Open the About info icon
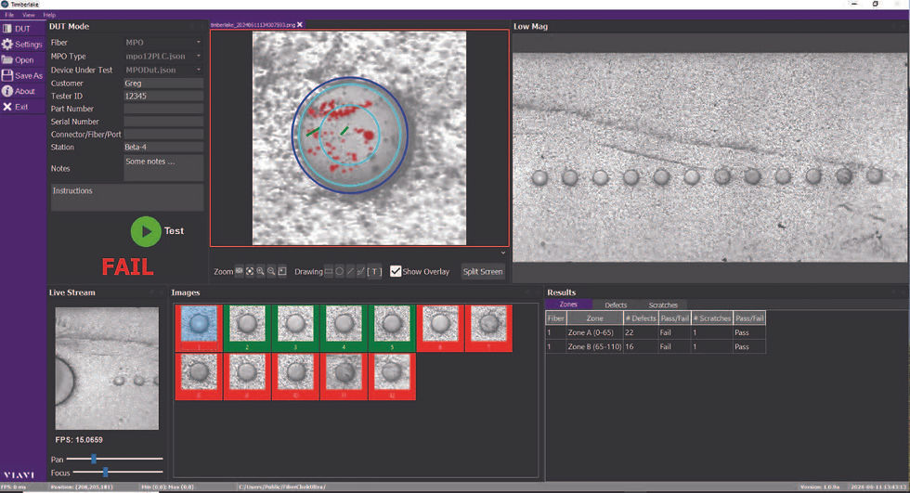 [7, 91]
